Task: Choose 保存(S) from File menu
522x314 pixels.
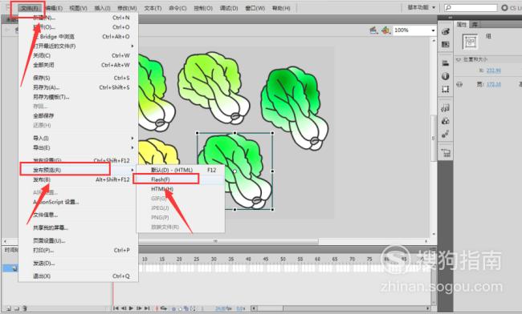Action: 78,78
